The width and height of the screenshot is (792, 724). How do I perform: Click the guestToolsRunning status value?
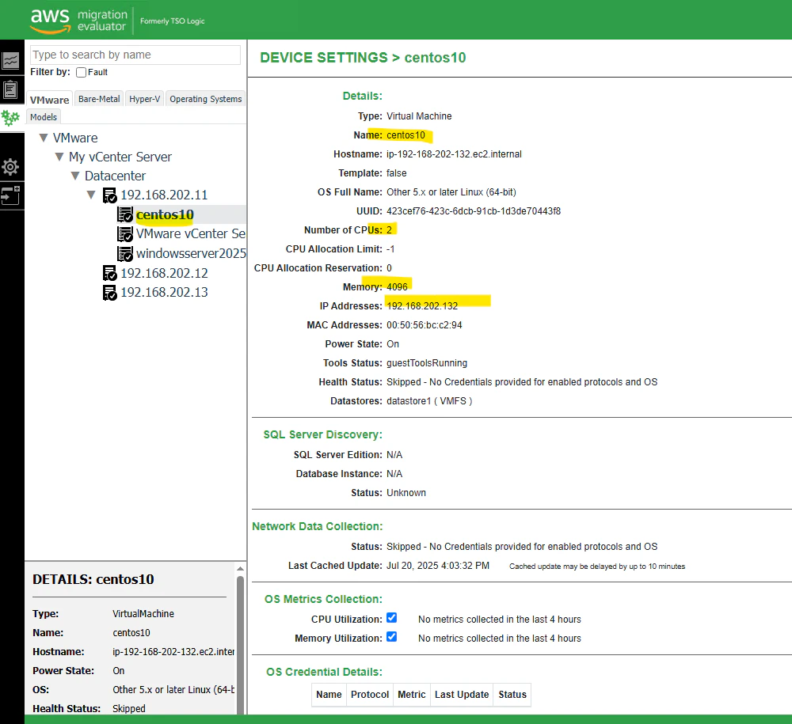pos(427,362)
